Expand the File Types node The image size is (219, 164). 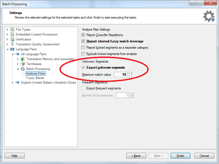(8, 30)
